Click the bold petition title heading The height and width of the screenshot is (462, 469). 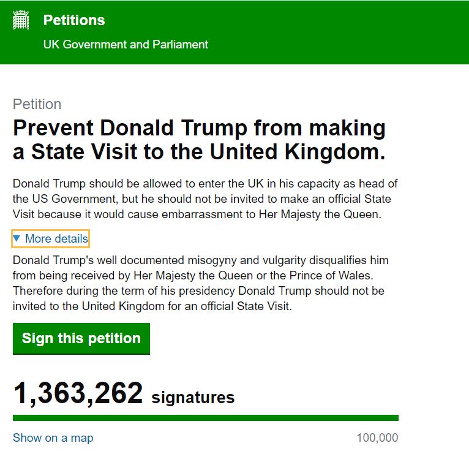pos(199,140)
